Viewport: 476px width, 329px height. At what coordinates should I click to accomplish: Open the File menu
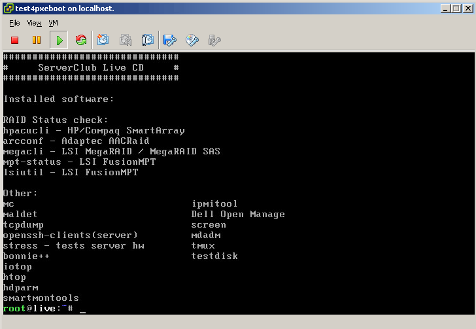[14, 23]
